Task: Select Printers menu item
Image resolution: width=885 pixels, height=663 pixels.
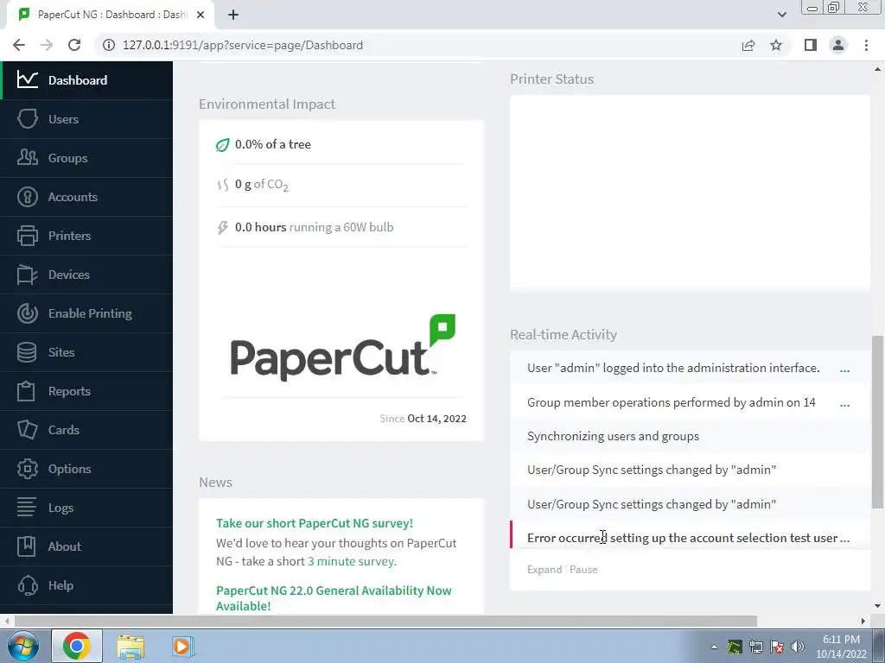Action: 86,236
